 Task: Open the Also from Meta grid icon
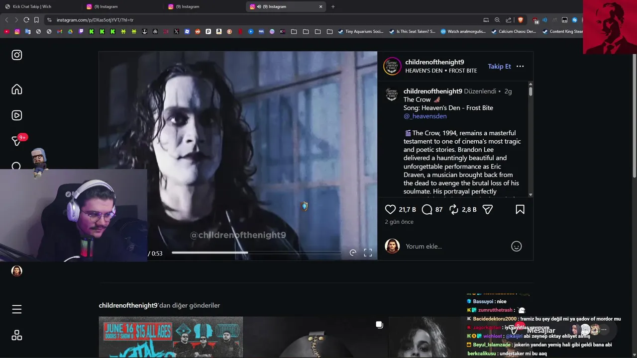coord(17,336)
